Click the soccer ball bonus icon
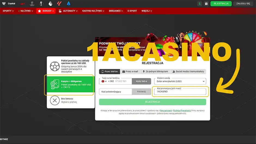Image resolution: width=256 pixels, height=144 pixels. pos(55,66)
